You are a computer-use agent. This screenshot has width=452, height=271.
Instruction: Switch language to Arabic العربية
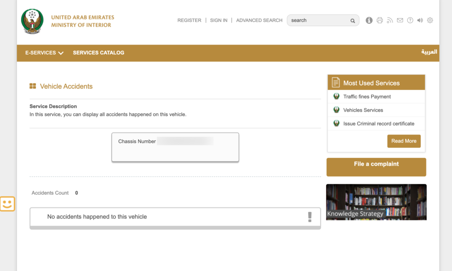(x=429, y=52)
